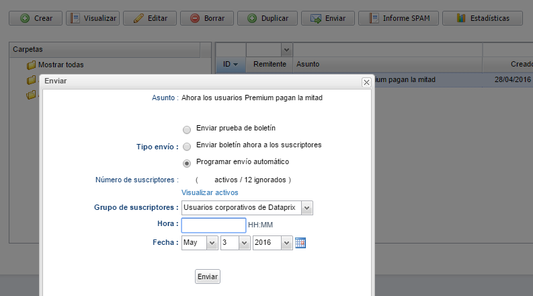The width and height of the screenshot is (533, 296).
Task: Sort the table by ID column
Action: point(231,65)
